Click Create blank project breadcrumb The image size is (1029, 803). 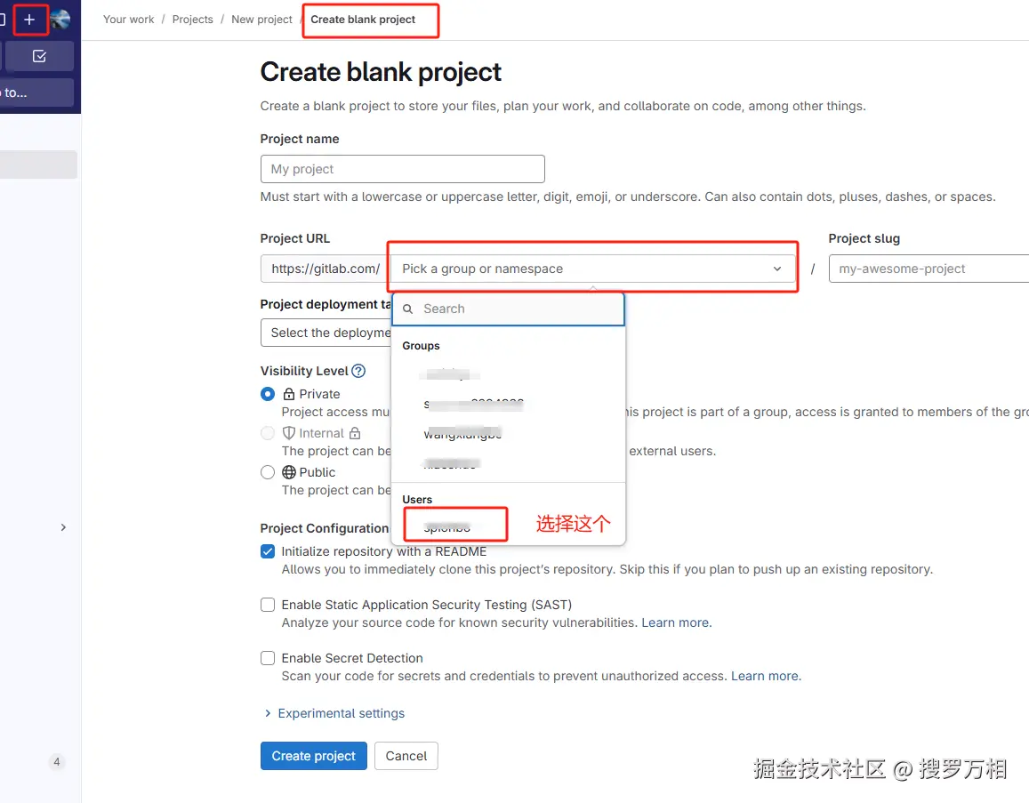(363, 20)
